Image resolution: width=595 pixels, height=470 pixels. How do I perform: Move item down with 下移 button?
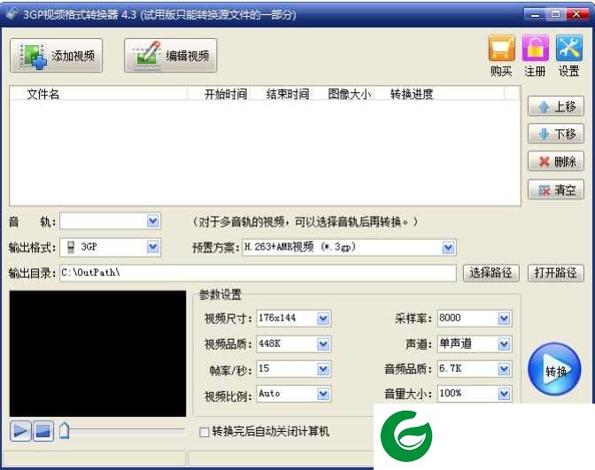[556, 134]
